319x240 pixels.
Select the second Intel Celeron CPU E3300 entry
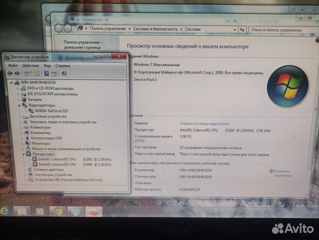click(x=75, y=164)
